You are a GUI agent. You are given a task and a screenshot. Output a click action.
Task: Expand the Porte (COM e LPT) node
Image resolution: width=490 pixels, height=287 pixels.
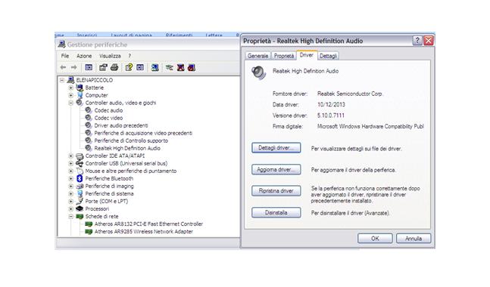click(x=71, y=202)
